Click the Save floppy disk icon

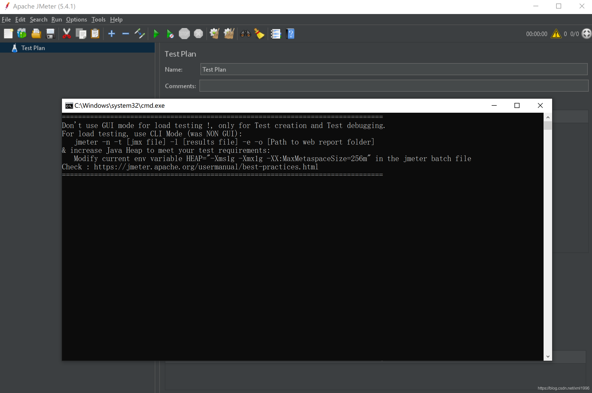50,34
